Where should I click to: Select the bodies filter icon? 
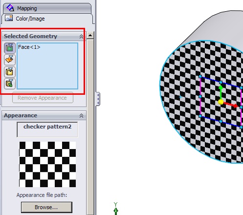pos(10,72)
